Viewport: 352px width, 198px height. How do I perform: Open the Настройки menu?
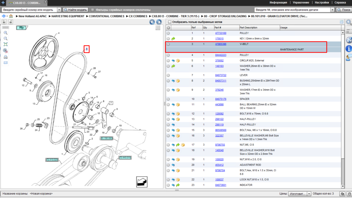pos(322,2)
